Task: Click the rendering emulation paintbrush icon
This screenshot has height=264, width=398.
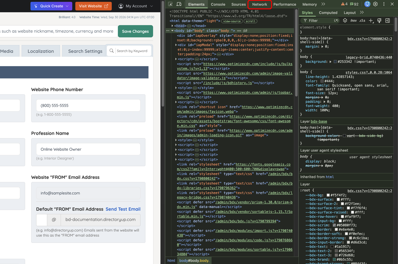Action: tap(379, 21)
